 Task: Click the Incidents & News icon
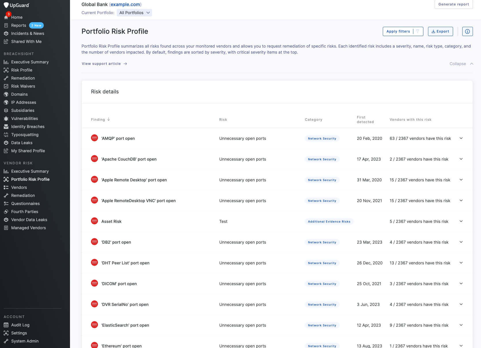pyautogui.click(x=6, y=33)
